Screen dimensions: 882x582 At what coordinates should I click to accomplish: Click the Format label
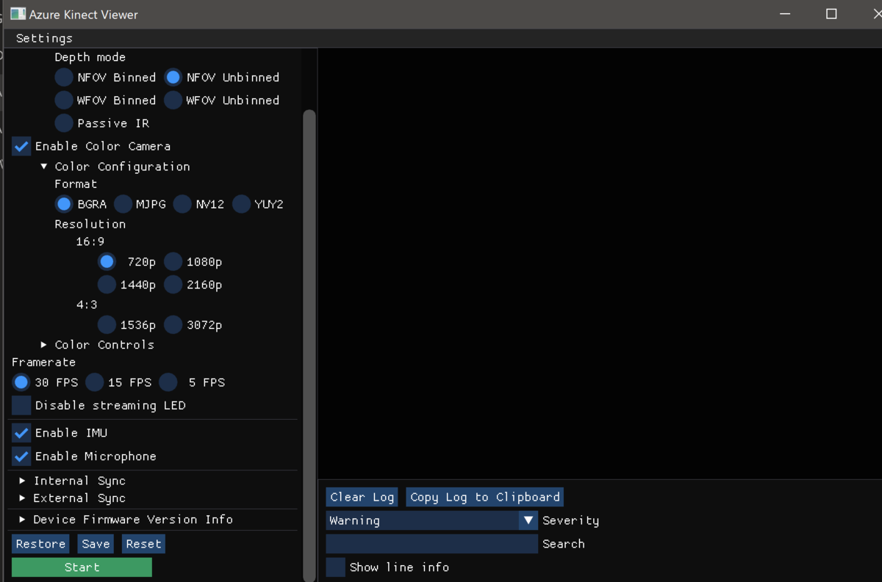click(76, 184)
